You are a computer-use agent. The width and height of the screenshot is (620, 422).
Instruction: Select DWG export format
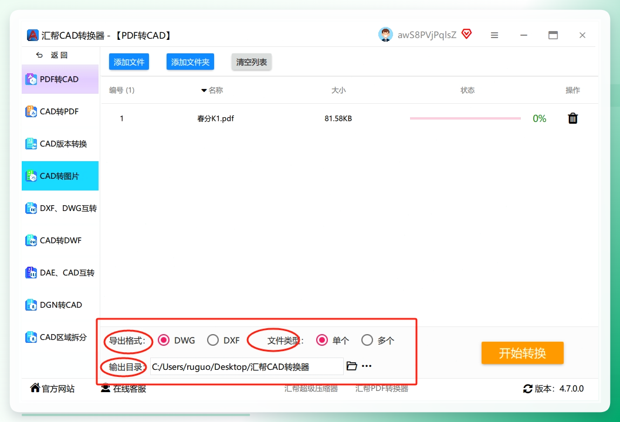164,340
